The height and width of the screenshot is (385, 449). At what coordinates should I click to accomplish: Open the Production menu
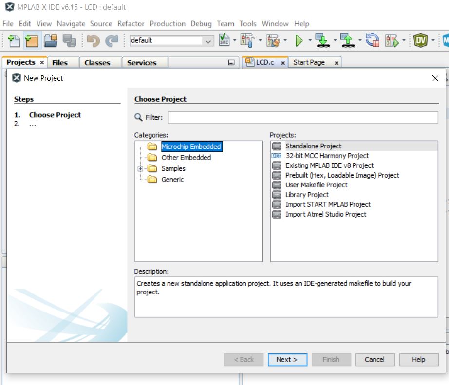(167, 23)
